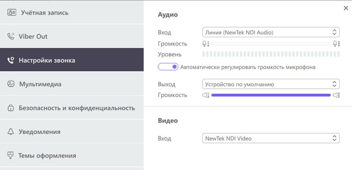352x170 pixels.
Task: Open the Учётная запись settings section
Action: (x=72, y=12)
